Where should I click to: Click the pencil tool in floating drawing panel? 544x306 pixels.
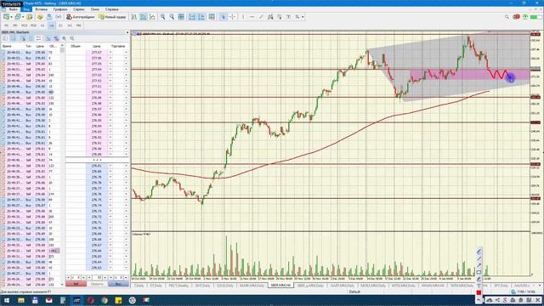click(479, 252)
